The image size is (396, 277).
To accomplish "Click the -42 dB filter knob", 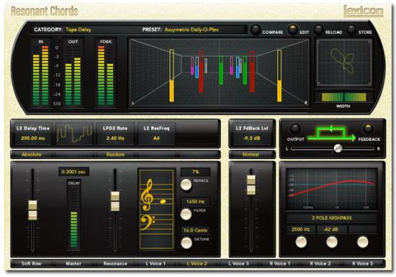I will 332,242.
